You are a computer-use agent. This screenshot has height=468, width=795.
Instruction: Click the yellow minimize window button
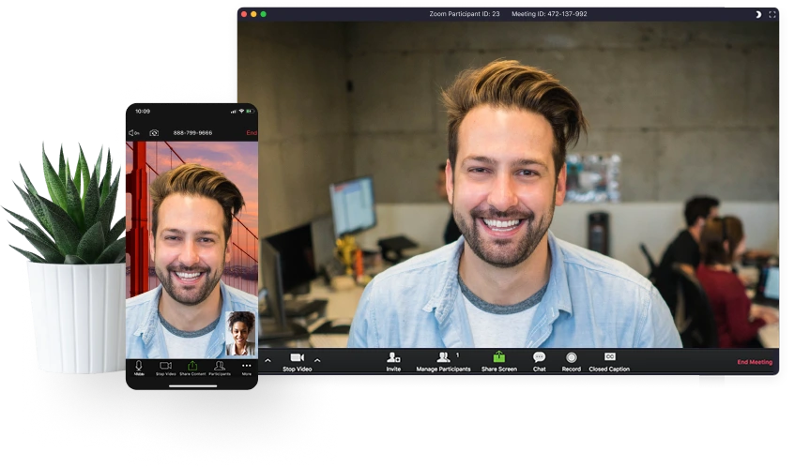point(254,14)
